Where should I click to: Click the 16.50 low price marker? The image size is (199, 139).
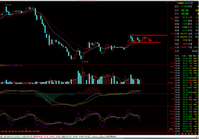point(85,62)
